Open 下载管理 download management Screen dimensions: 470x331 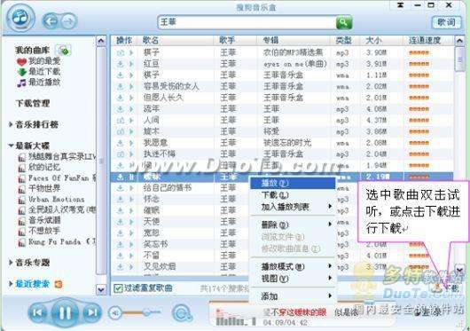point(33,104)
